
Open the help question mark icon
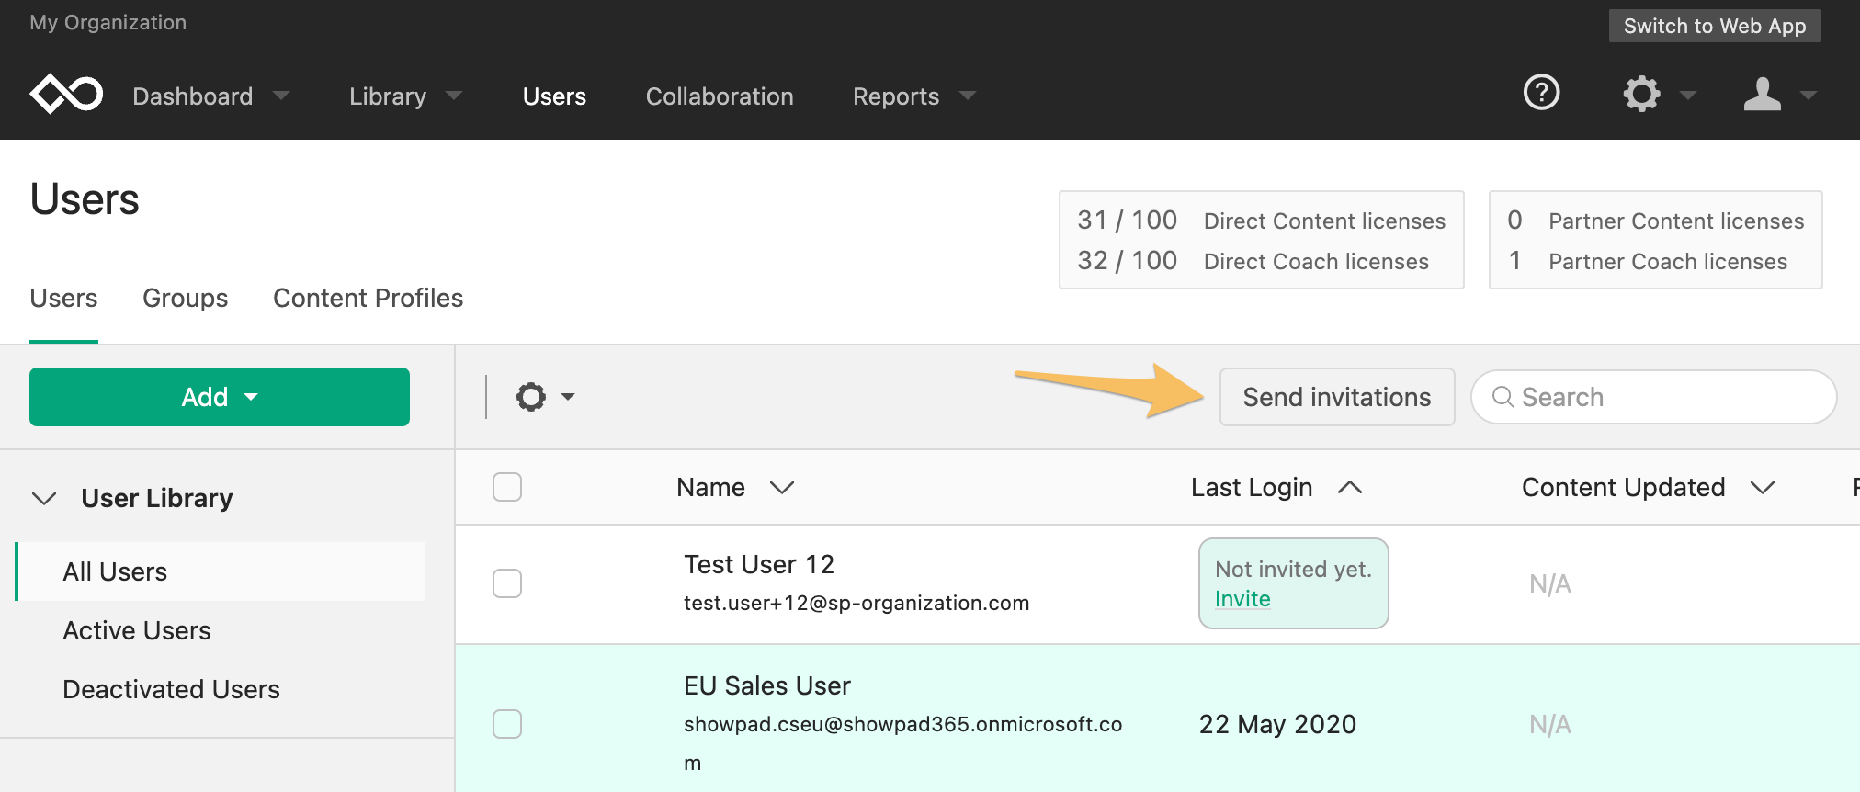click(x=1541, y=93)
